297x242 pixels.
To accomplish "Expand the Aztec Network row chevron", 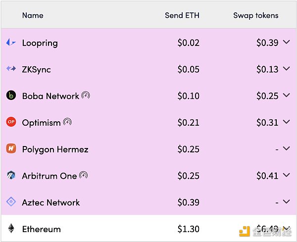I will (x=286, y=202).
